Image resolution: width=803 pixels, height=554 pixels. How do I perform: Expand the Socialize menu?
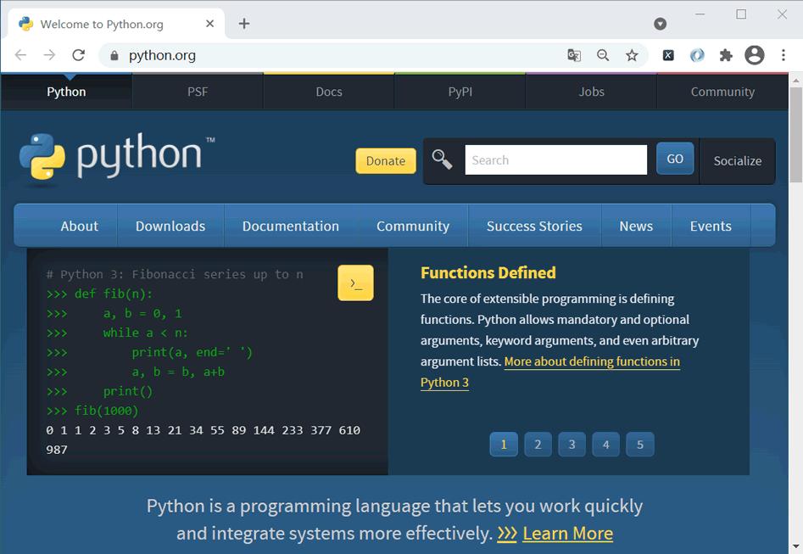point(738,161)
